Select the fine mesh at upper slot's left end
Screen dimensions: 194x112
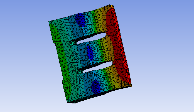pyautogui.click(x=74, y=43)
